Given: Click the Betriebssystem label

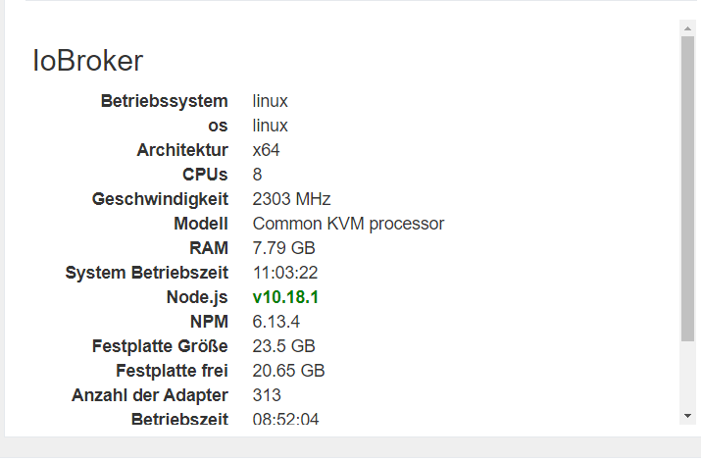Looking at the screenshot, I should (x=164, y=101).
